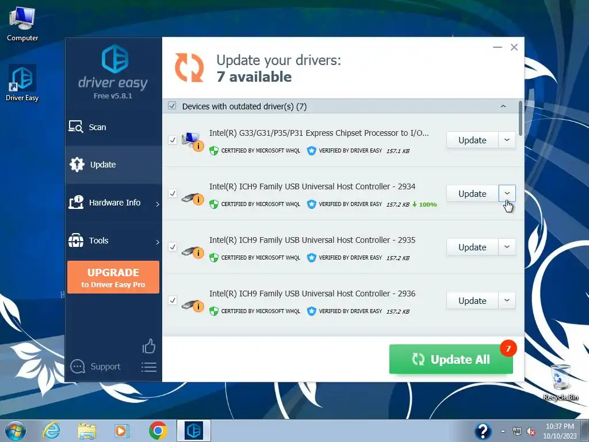Select the Recycle Bin desktop icon
The width and height of the screenshot is (589, 442).
pyautogui.click(x=560, y=383)
